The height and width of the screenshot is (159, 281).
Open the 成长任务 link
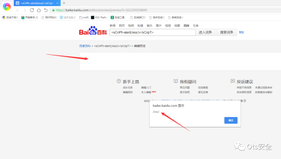(x=128, y=87)
